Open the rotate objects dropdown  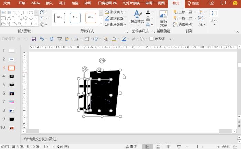click(202, 24)
